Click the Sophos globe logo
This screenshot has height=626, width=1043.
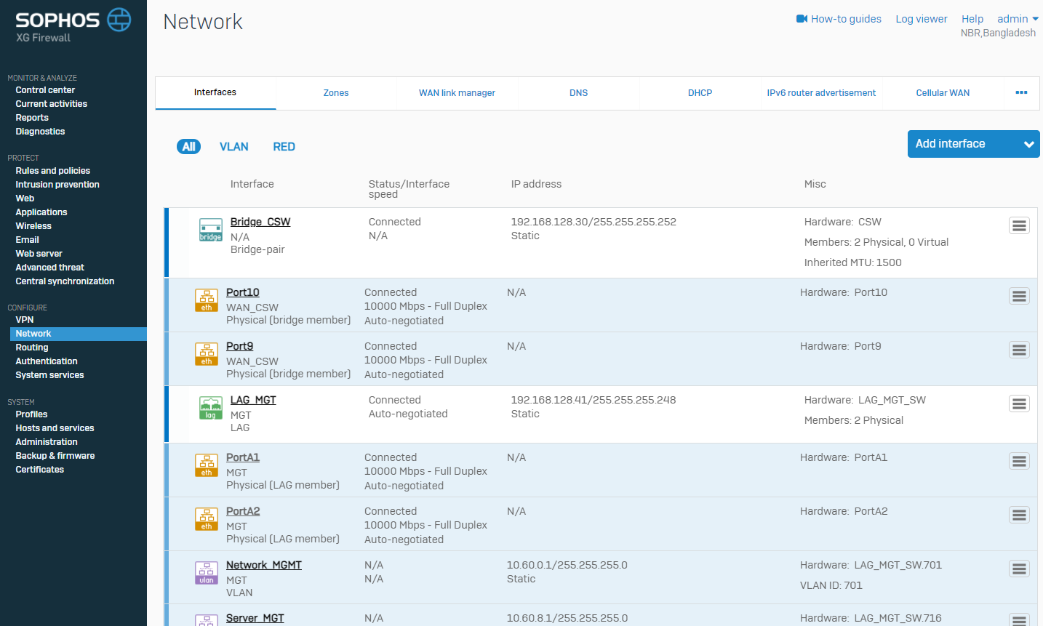(x=119, y=20)
